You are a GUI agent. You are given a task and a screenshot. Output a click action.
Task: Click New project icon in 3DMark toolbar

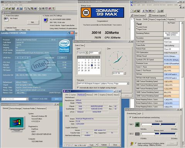coord(3,8)
